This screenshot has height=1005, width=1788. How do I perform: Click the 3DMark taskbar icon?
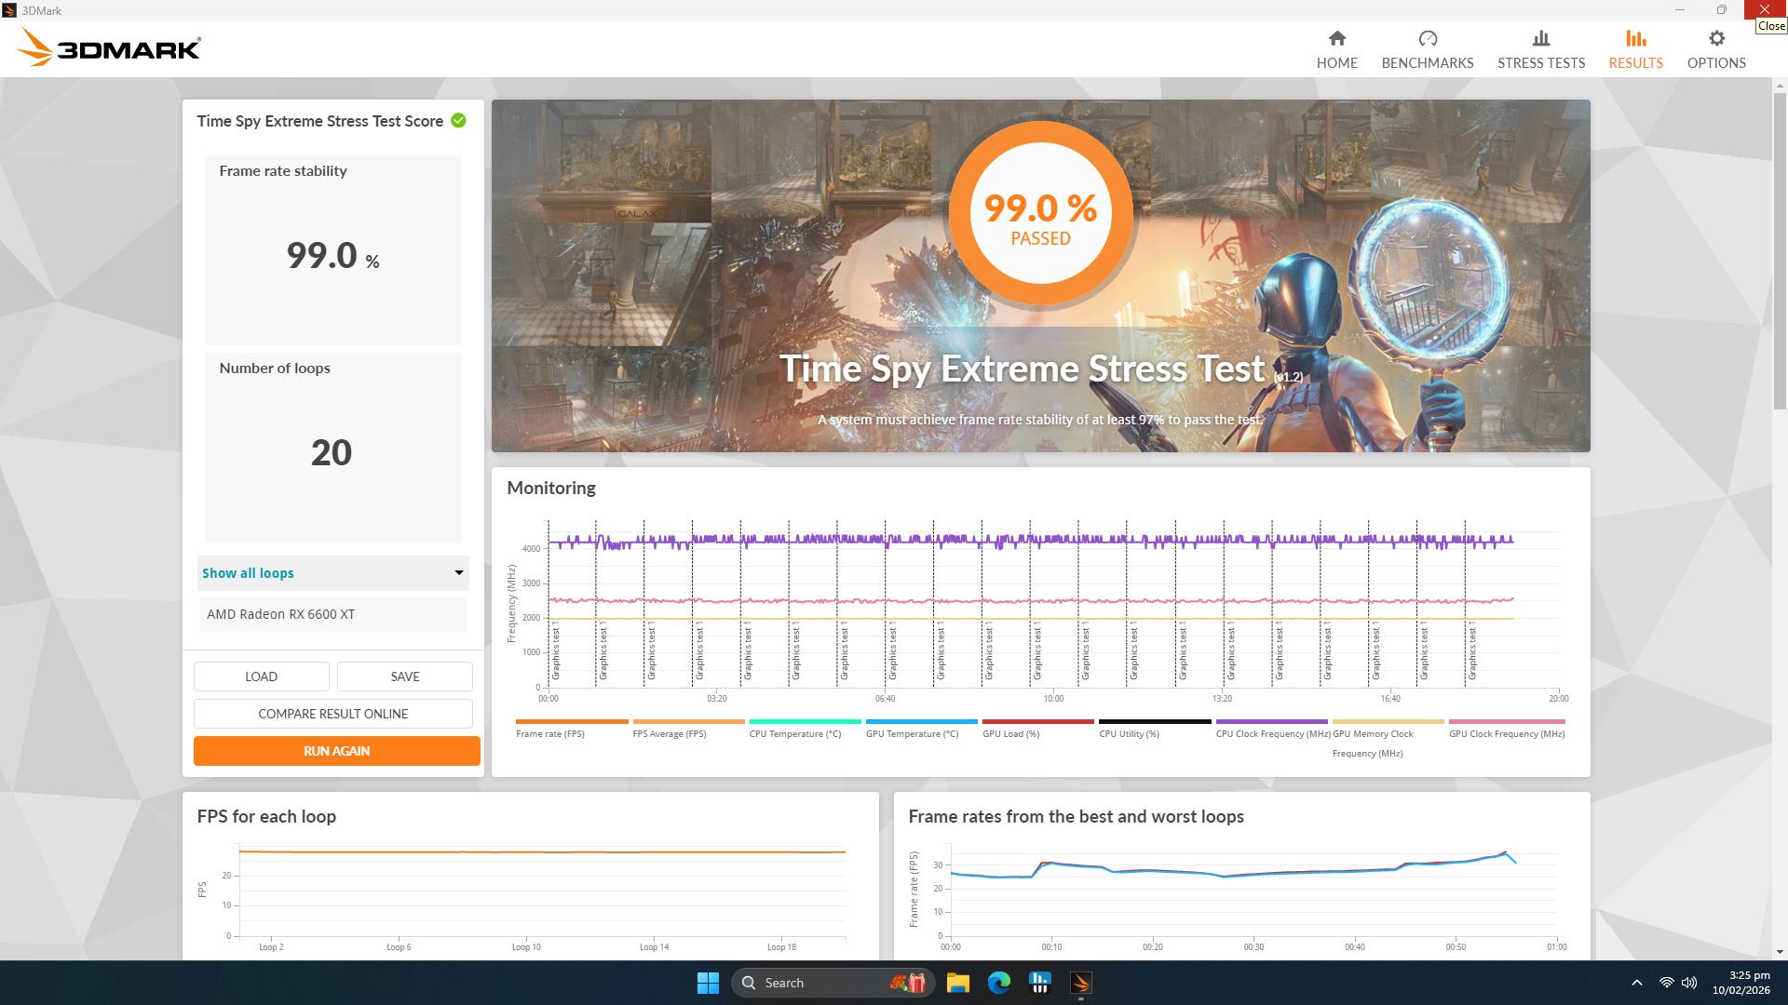(x=1081, y=983)
